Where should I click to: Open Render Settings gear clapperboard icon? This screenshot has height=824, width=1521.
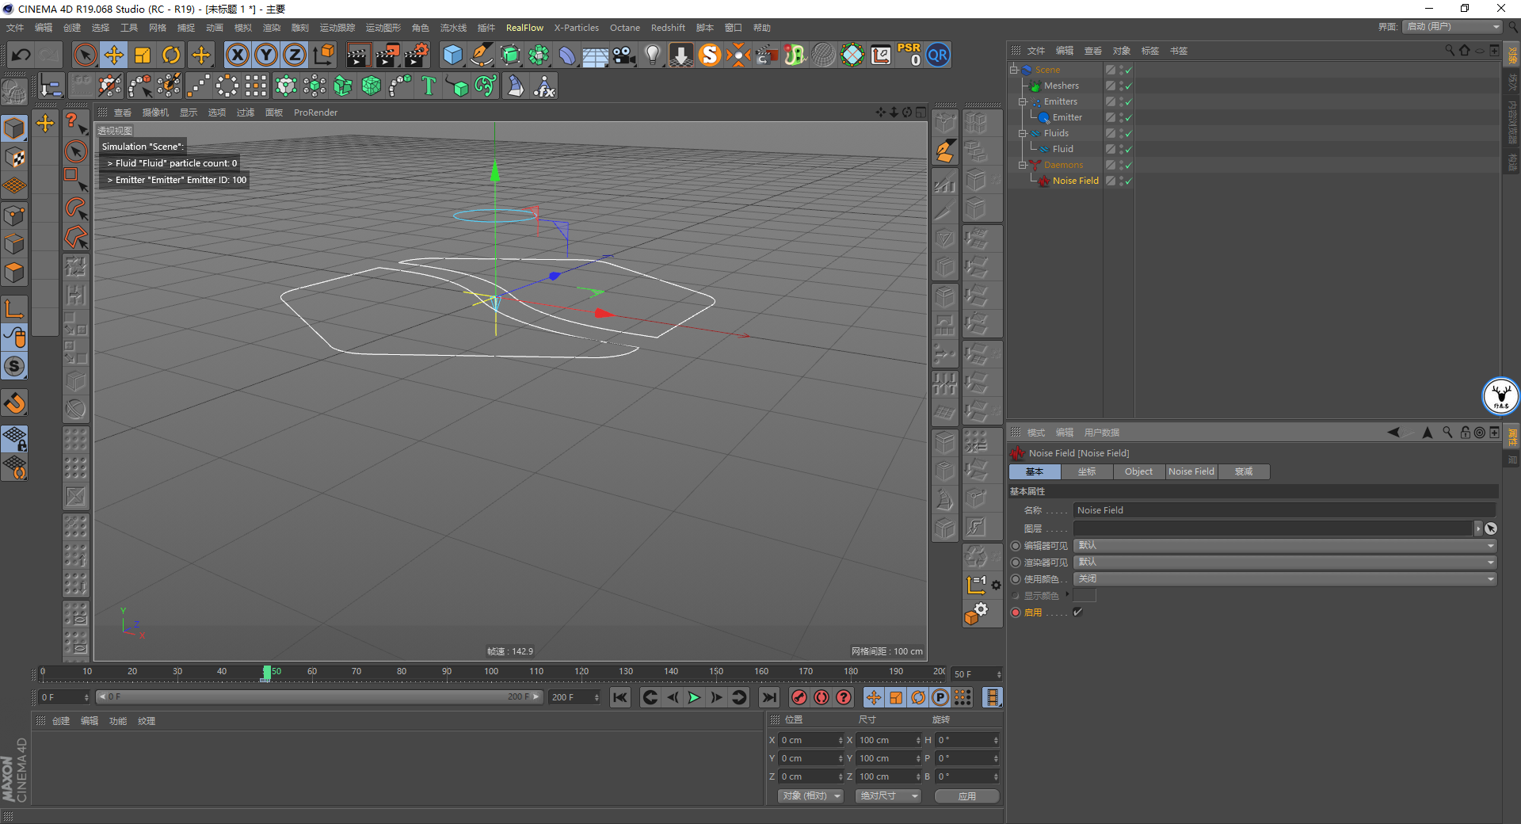[416, 55]
